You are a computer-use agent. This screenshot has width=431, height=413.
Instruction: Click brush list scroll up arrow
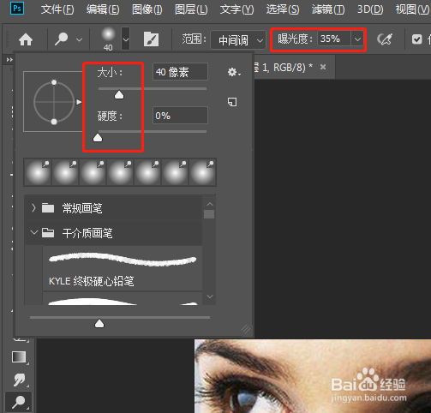pyautogui.click(x=210, y=204)
